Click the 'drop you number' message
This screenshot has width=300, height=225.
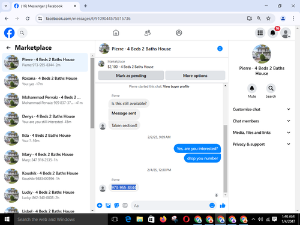pos(202,158)
